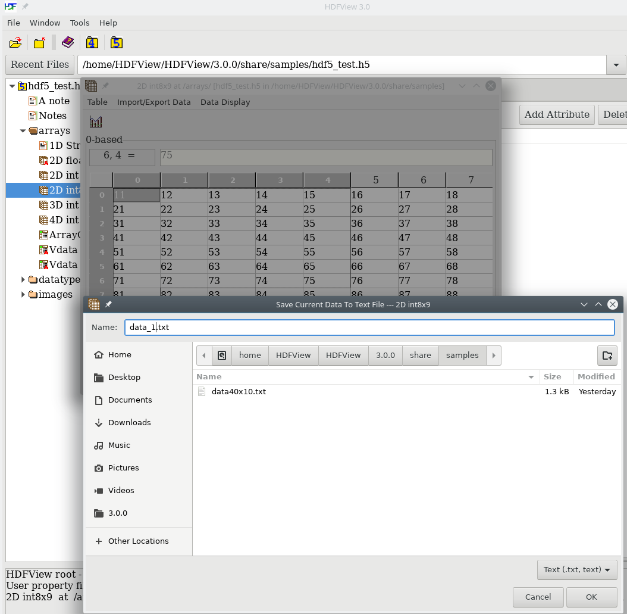Image resolution: width=627 pixels, height=614 pixels.
Task: Click the Recent Files button
Action: pos(40,65)
